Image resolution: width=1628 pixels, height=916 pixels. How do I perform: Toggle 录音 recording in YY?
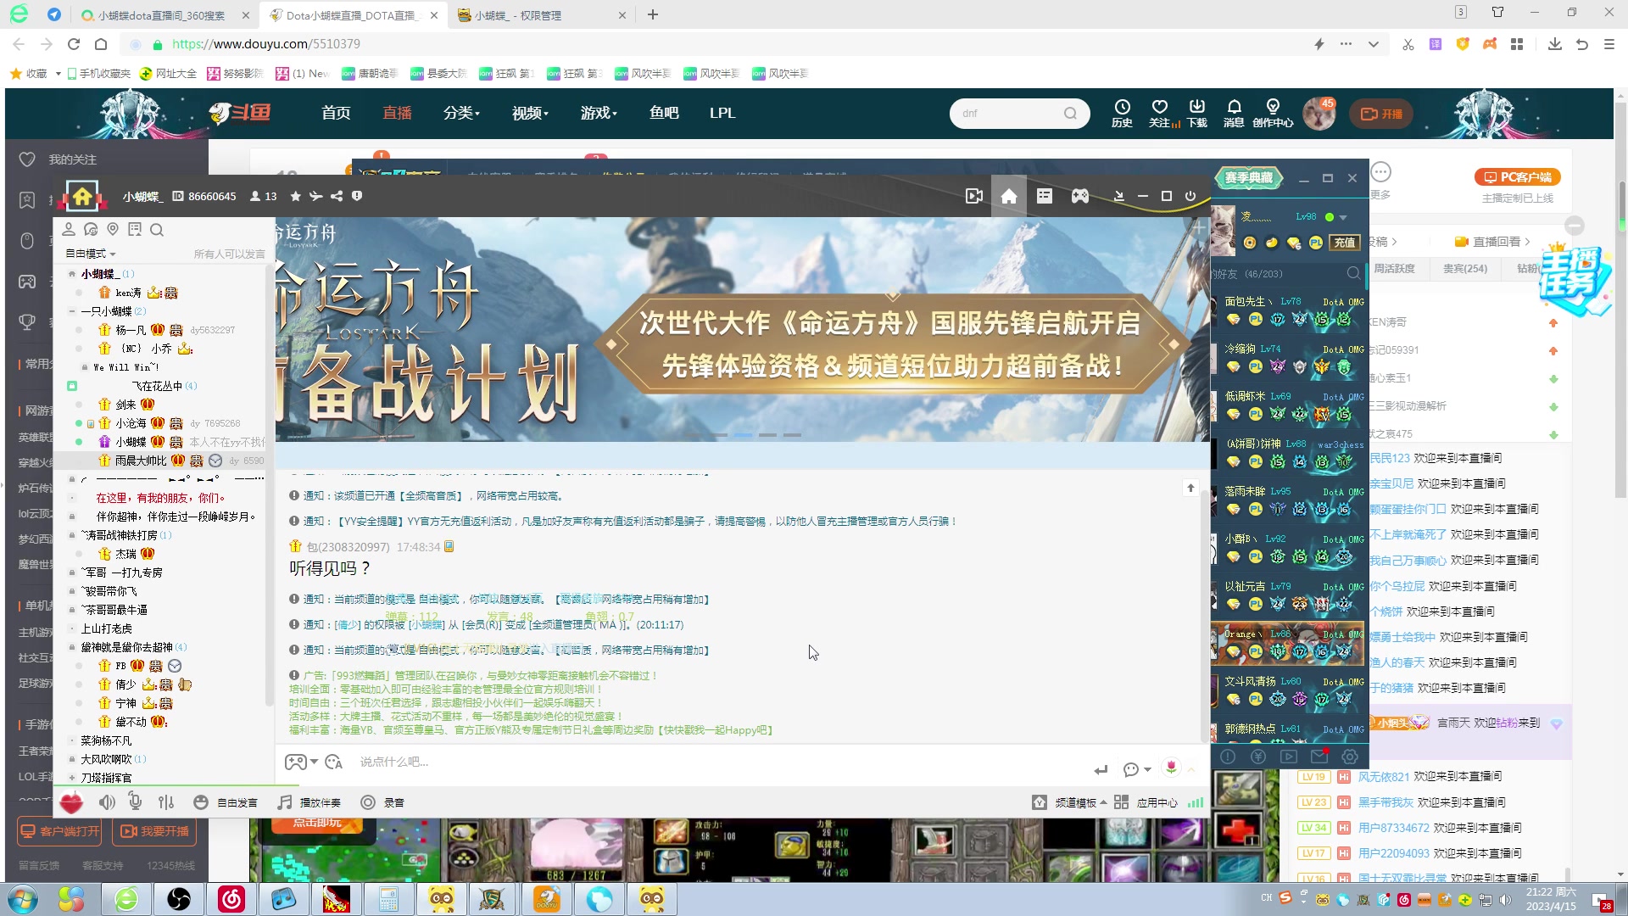(x=382, y=802)
